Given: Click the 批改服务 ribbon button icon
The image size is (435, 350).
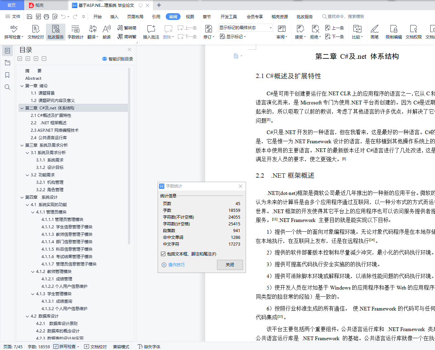Looking at the screenshot, I should pos(56,29).
